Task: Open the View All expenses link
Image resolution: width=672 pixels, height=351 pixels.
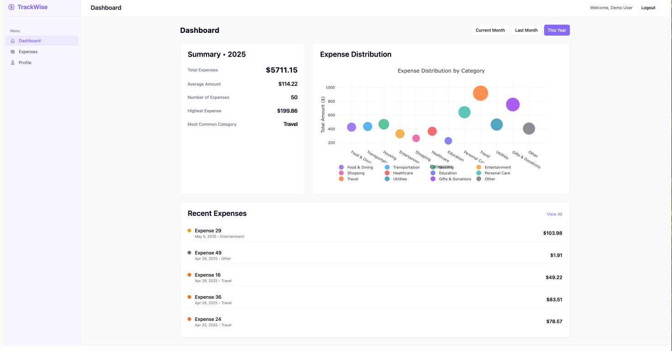Action: (x=554, y=214)
